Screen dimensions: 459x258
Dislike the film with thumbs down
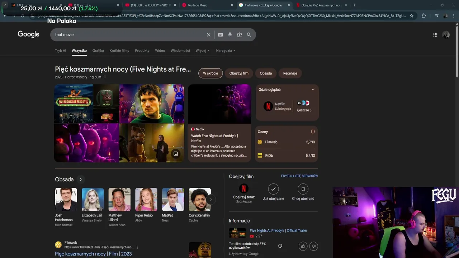click(x=313, y=246)
